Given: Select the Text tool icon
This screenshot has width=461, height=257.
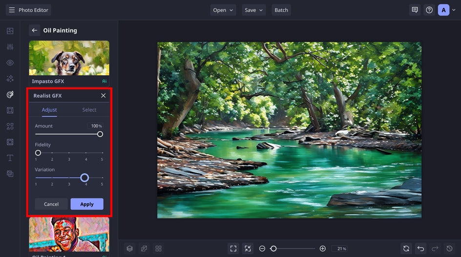Looking at the screenshot, I should 10,158.
